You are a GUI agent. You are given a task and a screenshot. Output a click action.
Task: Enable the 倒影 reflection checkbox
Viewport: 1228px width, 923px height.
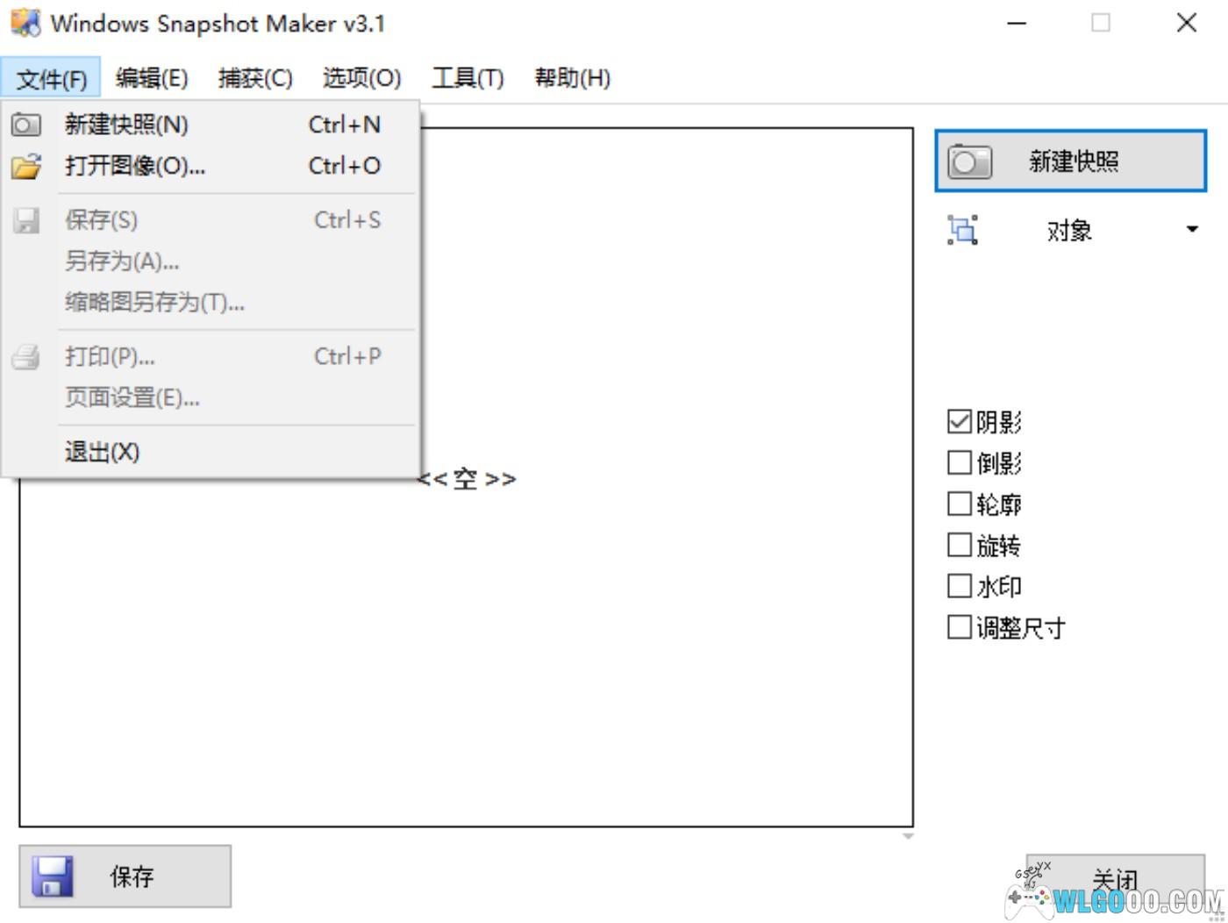click(x=959, y=462)
